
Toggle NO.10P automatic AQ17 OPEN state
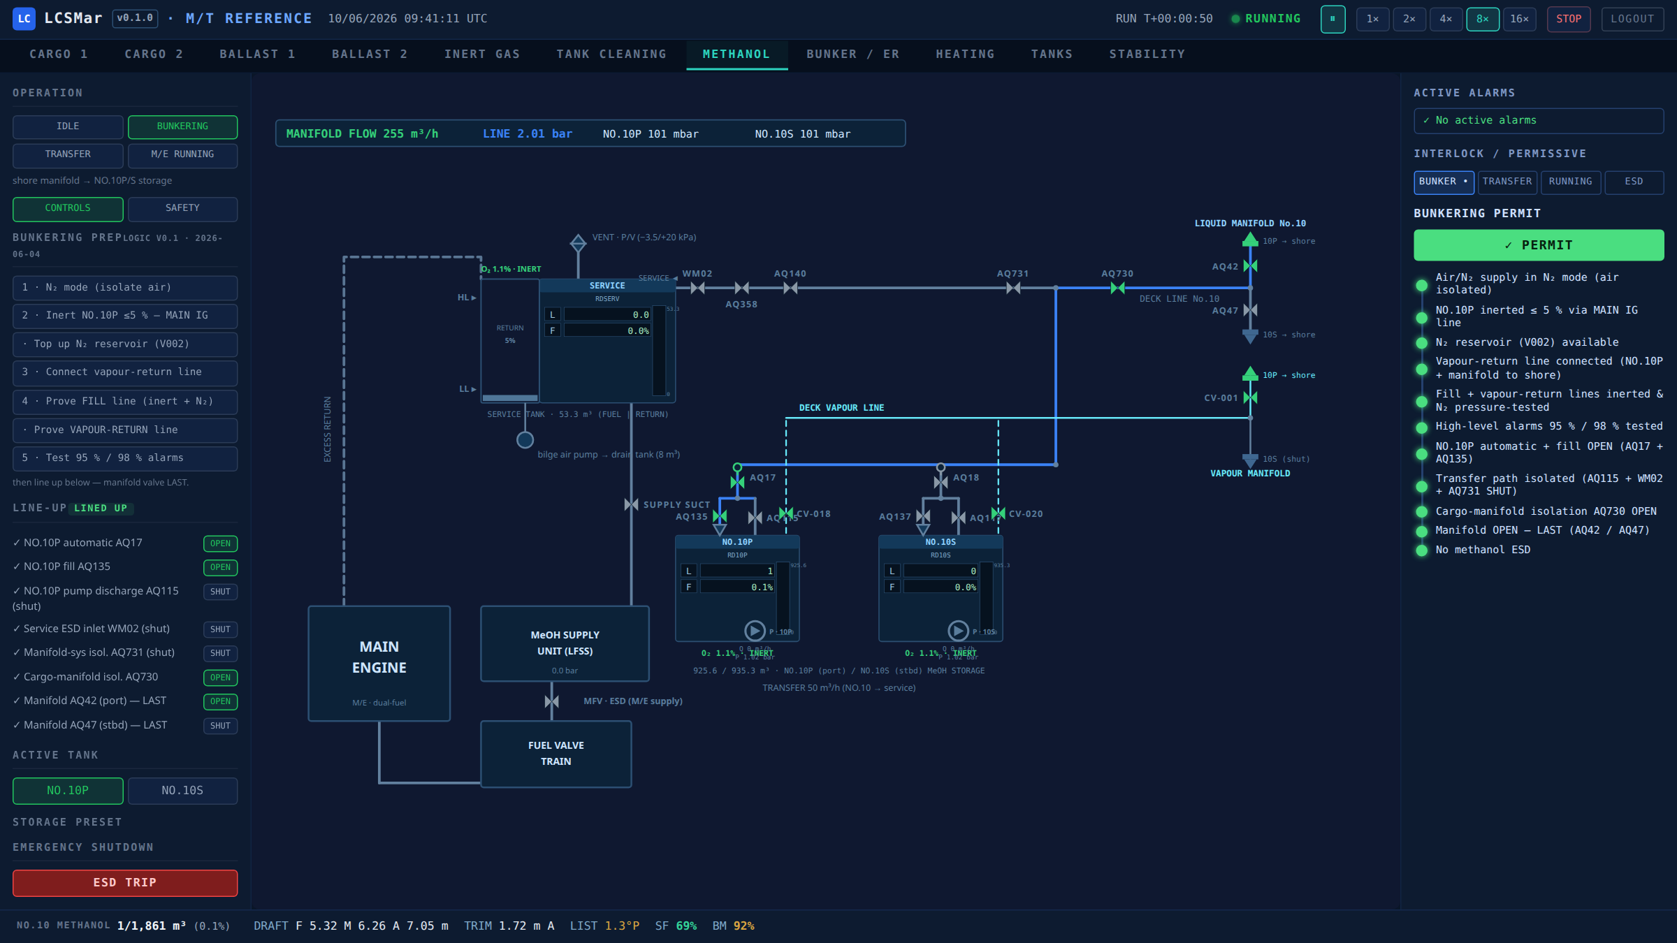coord(220,543)
